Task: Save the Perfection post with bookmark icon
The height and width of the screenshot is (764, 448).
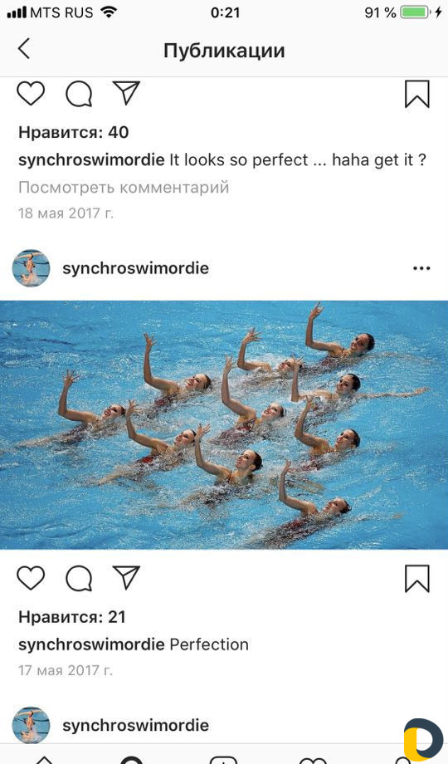Action: point(417,579)
